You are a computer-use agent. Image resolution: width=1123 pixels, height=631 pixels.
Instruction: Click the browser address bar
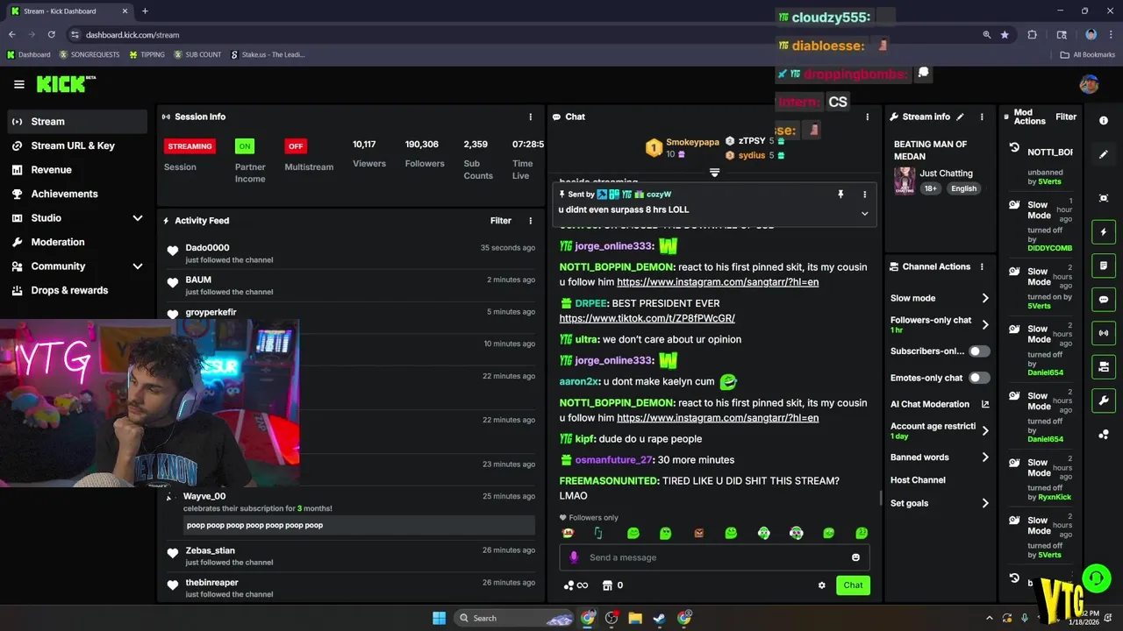[x=523, y=35]
